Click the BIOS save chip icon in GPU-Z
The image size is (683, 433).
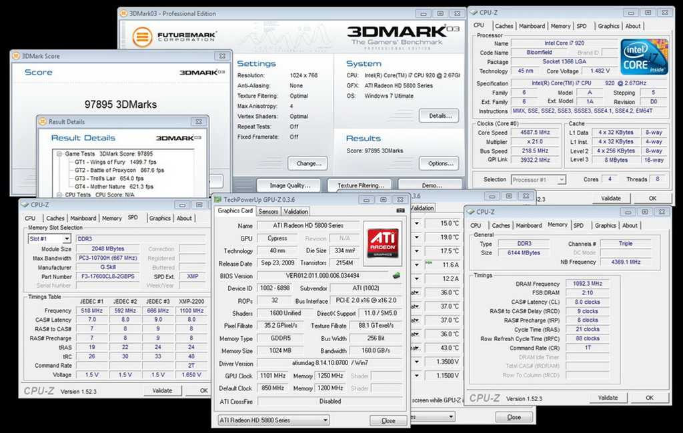[x=396, y=276]
